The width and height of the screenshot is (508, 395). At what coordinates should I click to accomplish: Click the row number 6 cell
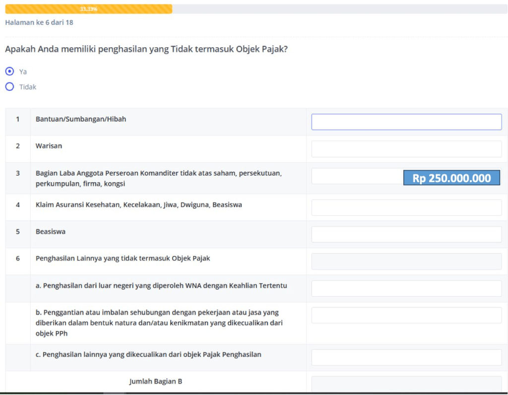pyautogui.click(x=18, y=259)
